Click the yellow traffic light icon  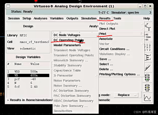click(x=147, y=88)
